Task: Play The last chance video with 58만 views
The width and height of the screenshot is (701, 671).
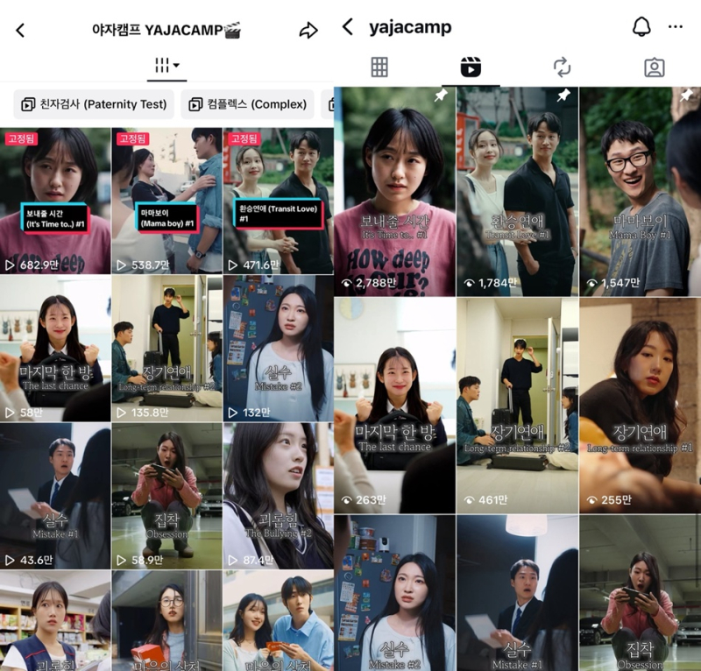Action: pyautogui.click(x=55, y=348)
